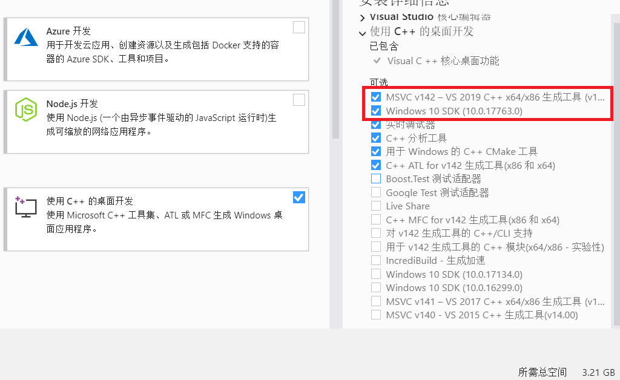Click the Node.js hexagon logo icon

click(x=26, y=110)
